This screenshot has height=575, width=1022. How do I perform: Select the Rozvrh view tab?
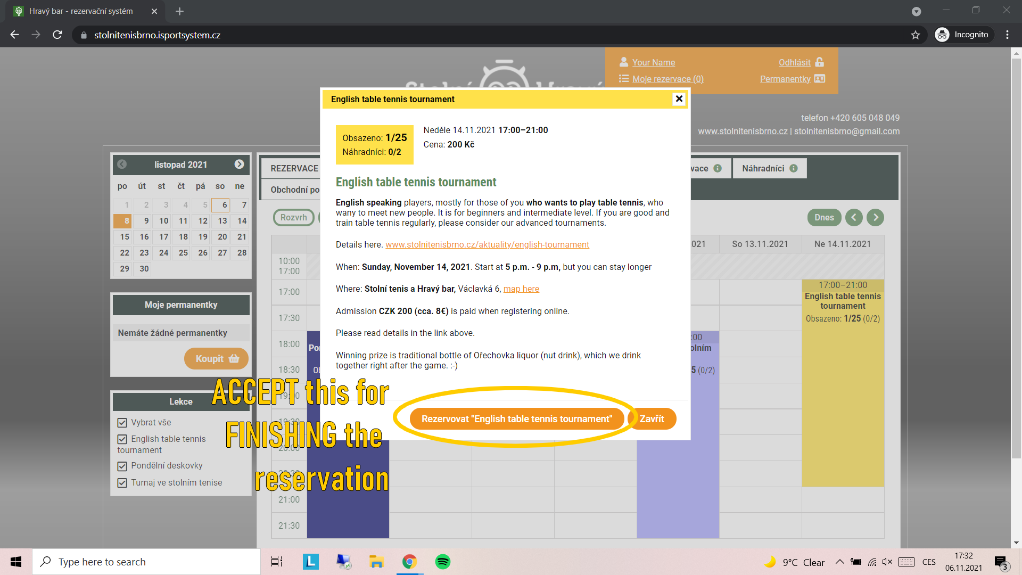pyautogui.click(x=293, y=217)
